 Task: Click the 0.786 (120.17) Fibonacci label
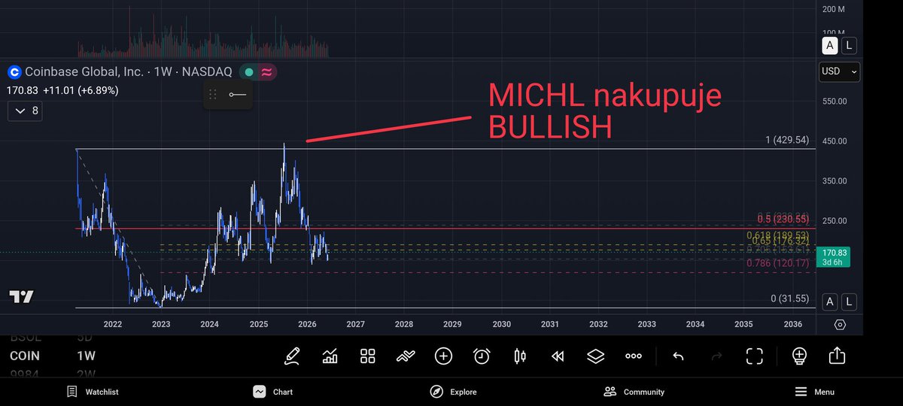pyautogui.click(x=777, y=263)
